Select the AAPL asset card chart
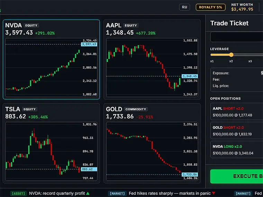 coord(152,67)
